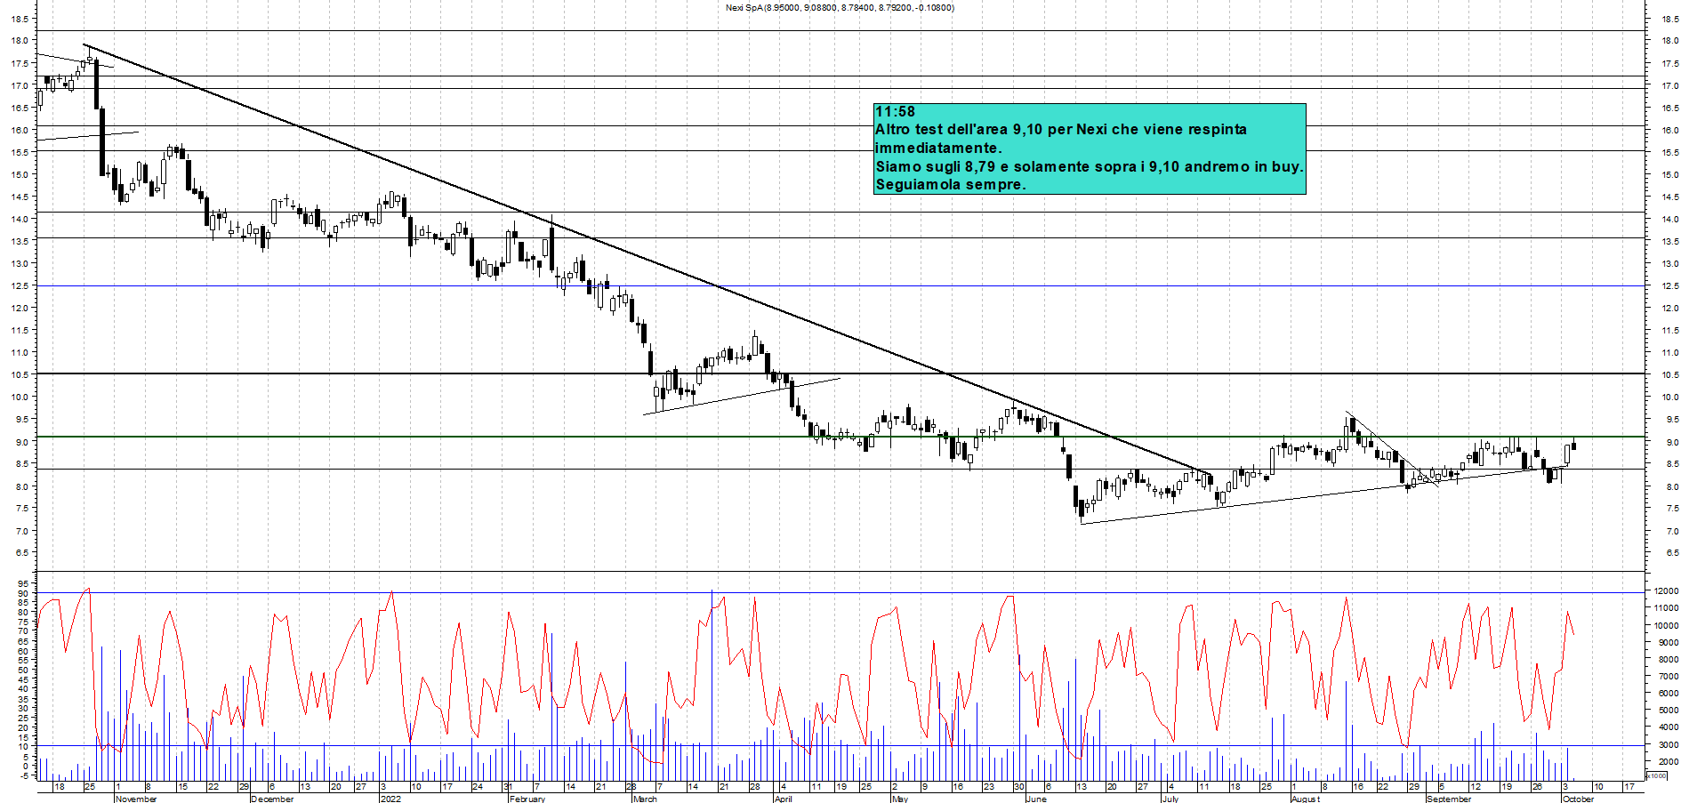Click the "immediatamente." annotation line
Screen dimensions: 1681x803
938,149
